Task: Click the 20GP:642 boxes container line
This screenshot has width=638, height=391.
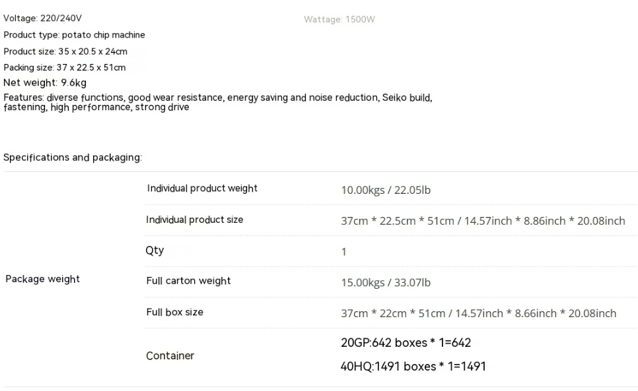Action: point(406,343)
